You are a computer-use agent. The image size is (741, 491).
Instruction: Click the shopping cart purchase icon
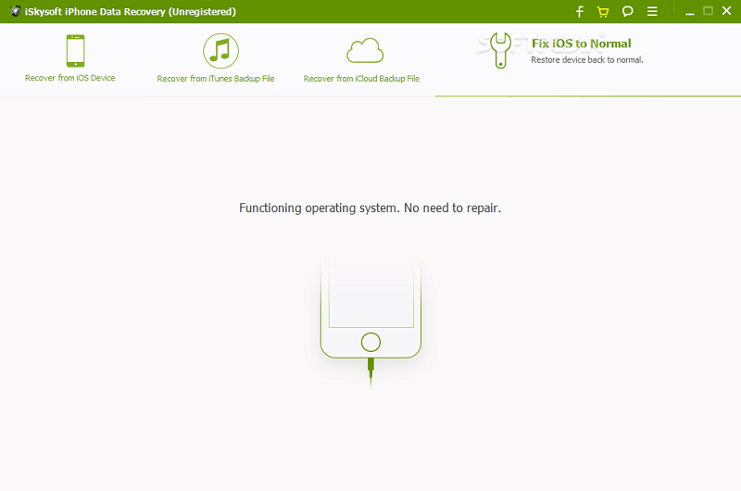[x=603, y=11]
